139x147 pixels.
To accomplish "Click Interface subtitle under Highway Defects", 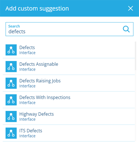I will (x=27, y=119).
